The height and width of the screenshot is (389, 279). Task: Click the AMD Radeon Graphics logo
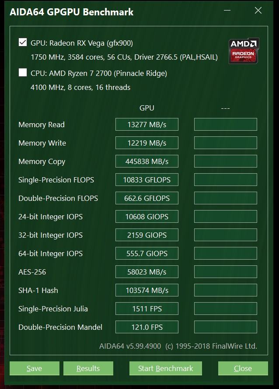click(244, 50)
